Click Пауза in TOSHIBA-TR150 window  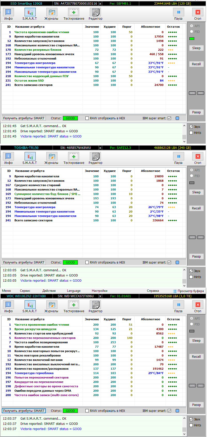178,158
